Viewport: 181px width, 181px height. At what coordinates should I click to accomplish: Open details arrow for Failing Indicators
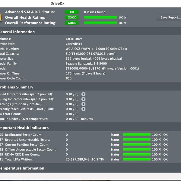(x=83, y=99)
